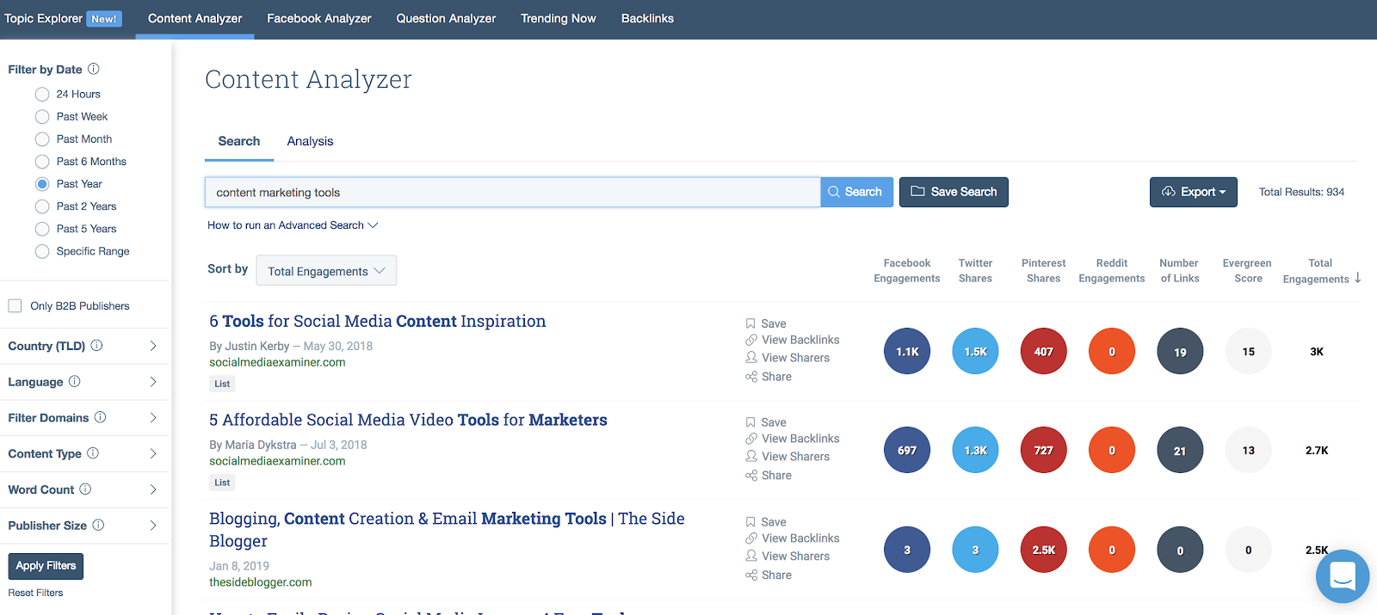Expand the Country (TLD) filter section

click(153, 346)
